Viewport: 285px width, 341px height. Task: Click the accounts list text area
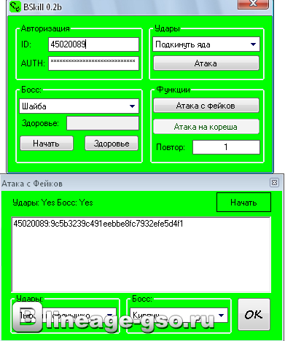[x=141, y=254]
